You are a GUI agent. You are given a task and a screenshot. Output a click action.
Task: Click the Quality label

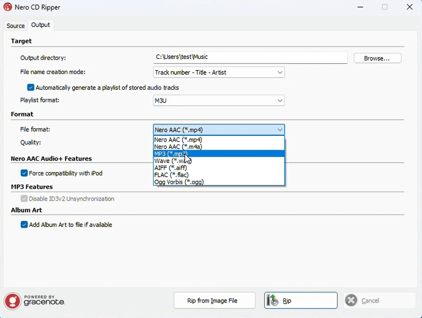30,142
